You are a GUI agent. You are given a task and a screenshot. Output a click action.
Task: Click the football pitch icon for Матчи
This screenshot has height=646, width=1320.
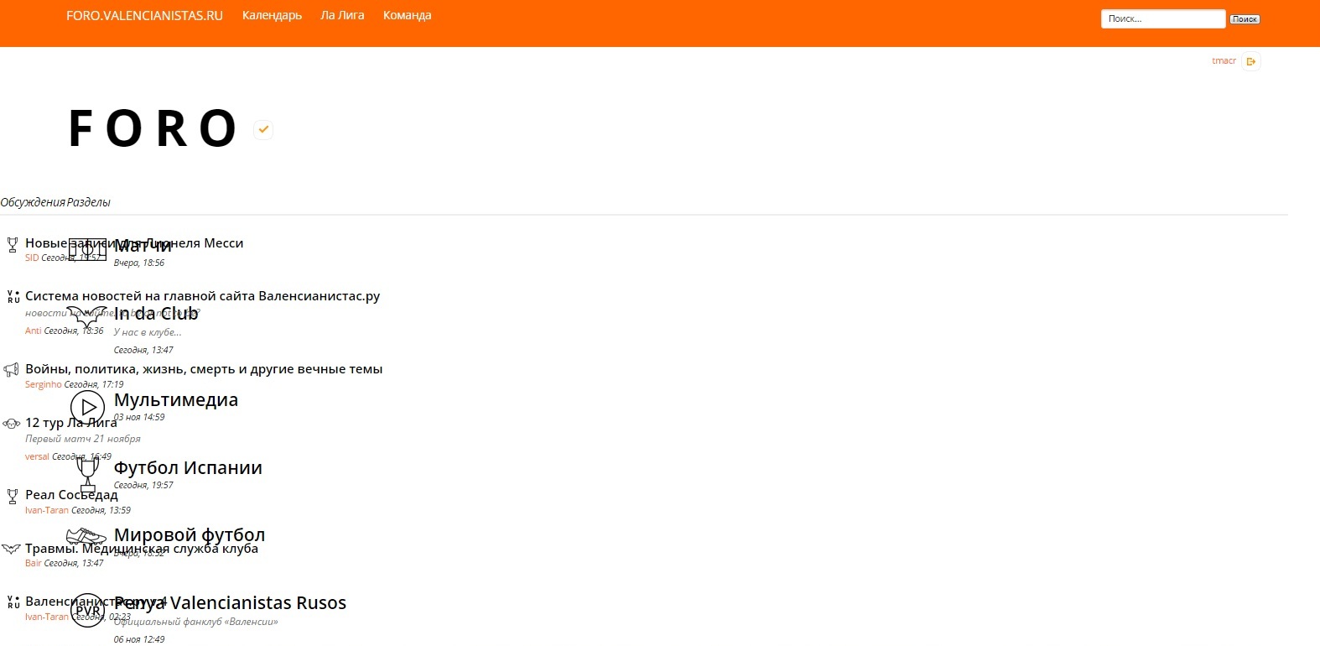[86, 249]
